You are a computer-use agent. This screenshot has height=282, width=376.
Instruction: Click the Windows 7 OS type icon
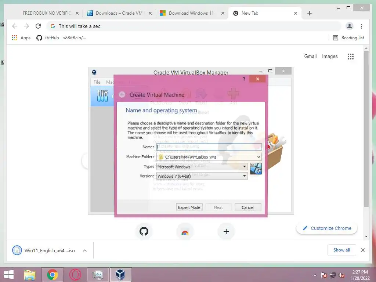coord(256,168)
